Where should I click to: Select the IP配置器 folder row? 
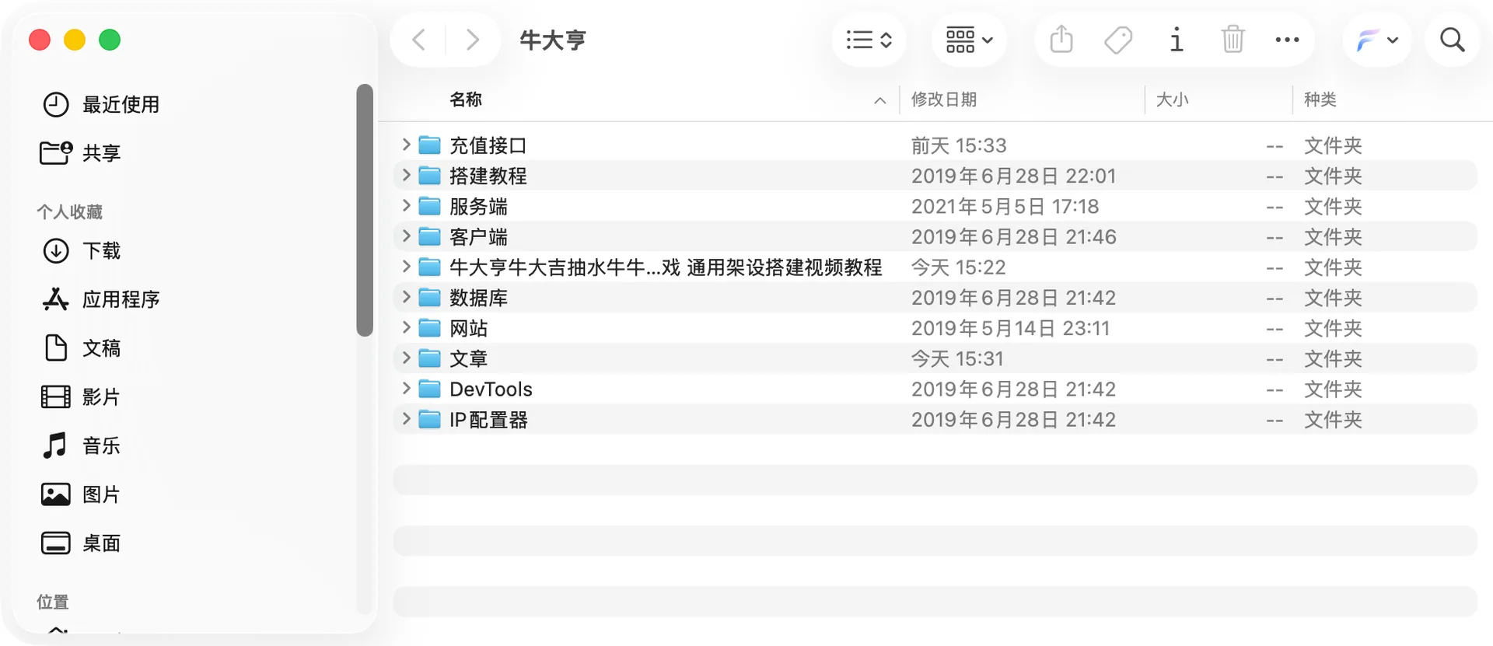pyautogui.click(x=935, y=420)
